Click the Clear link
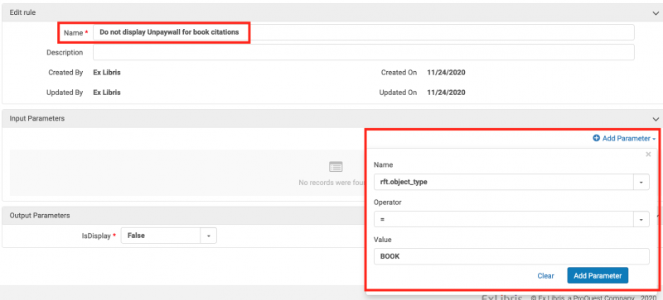Screen dimensions: 663x300 coord(545,275)
